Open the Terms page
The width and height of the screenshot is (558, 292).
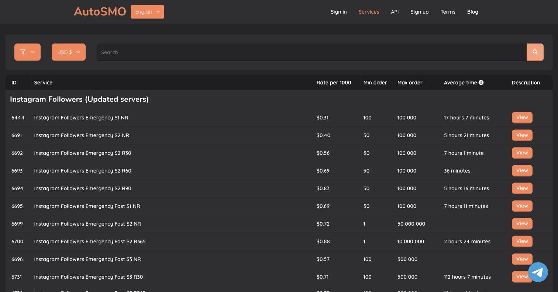[448, 12]
